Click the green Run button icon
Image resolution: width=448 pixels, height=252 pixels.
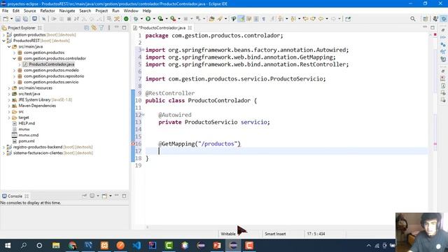click(148, 19)
